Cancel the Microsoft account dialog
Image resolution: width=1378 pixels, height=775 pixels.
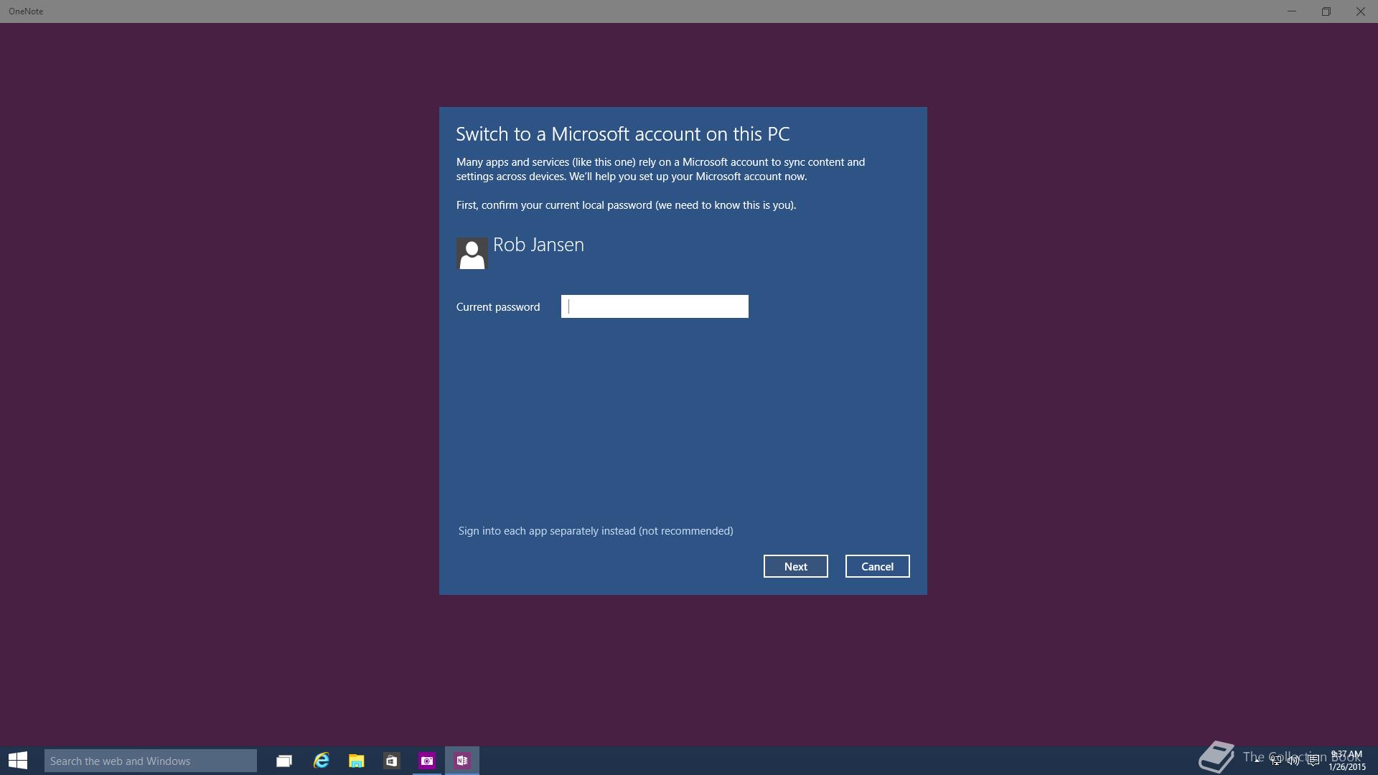pos(877,566)
